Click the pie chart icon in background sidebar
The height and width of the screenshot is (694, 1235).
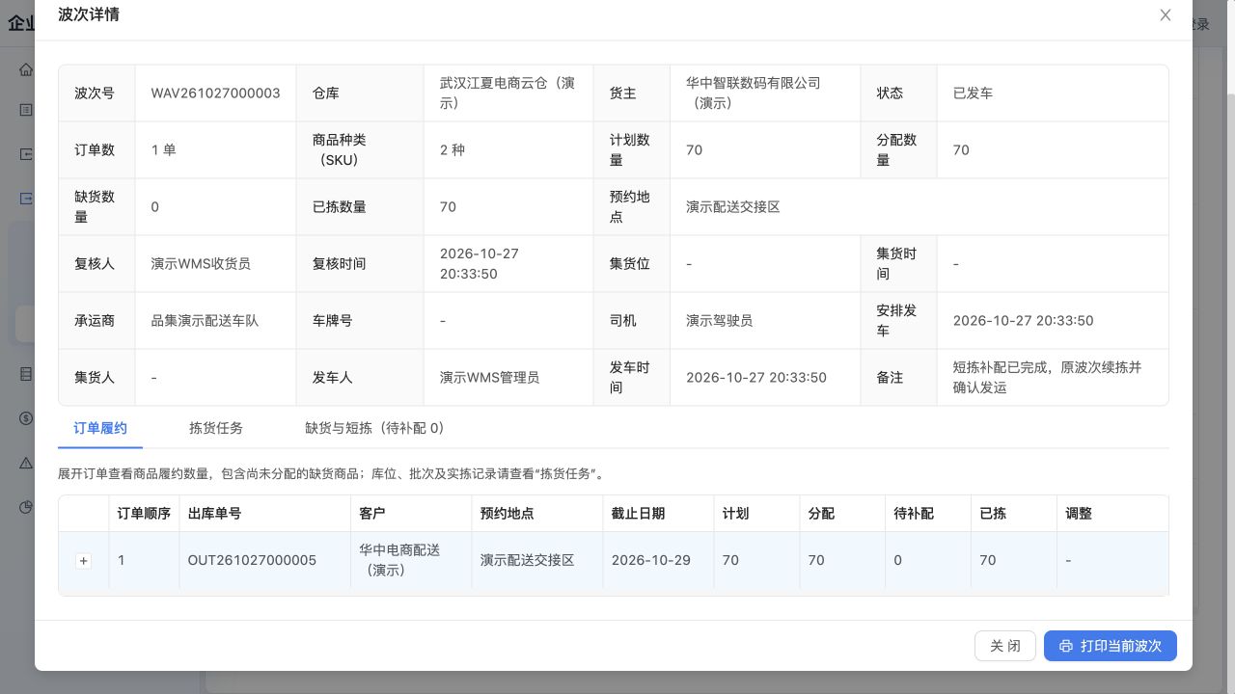pyautogui.click(x=26, y=507)
